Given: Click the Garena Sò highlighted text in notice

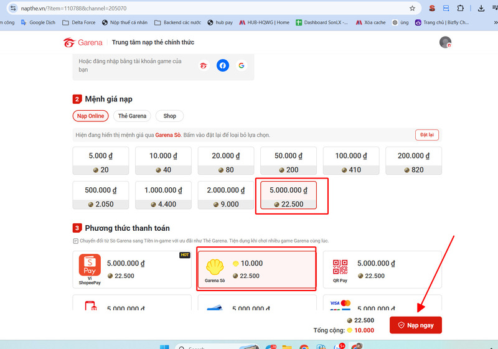Looking at the screenshot, I should pos(167,135).
